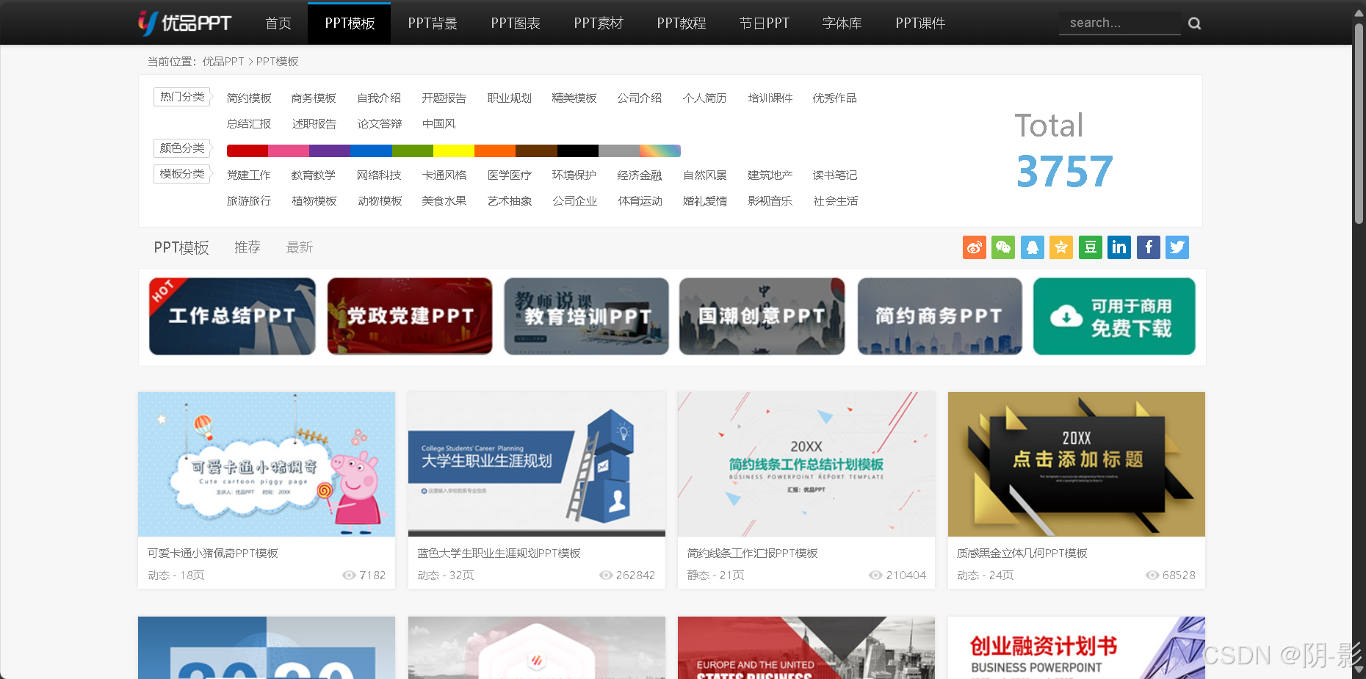The height and width of the screenshot is (679, 1366).
Task: Open the 简约模板 category link
Action: (249, 98)
